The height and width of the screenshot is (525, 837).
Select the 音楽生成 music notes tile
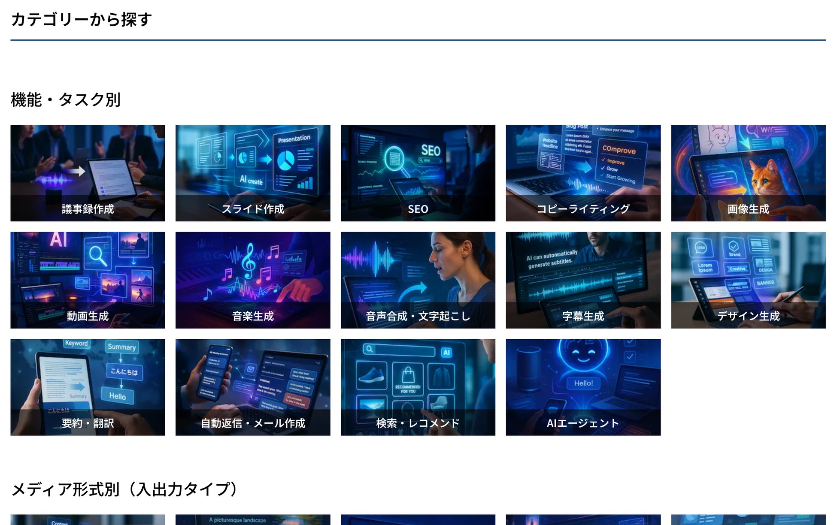pyautogui.click(x=253, y=275)
